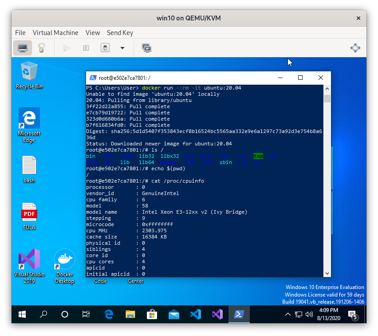This screenshot has height=336, width=378.
Task: Open the File menu
Action: (20, 33)
